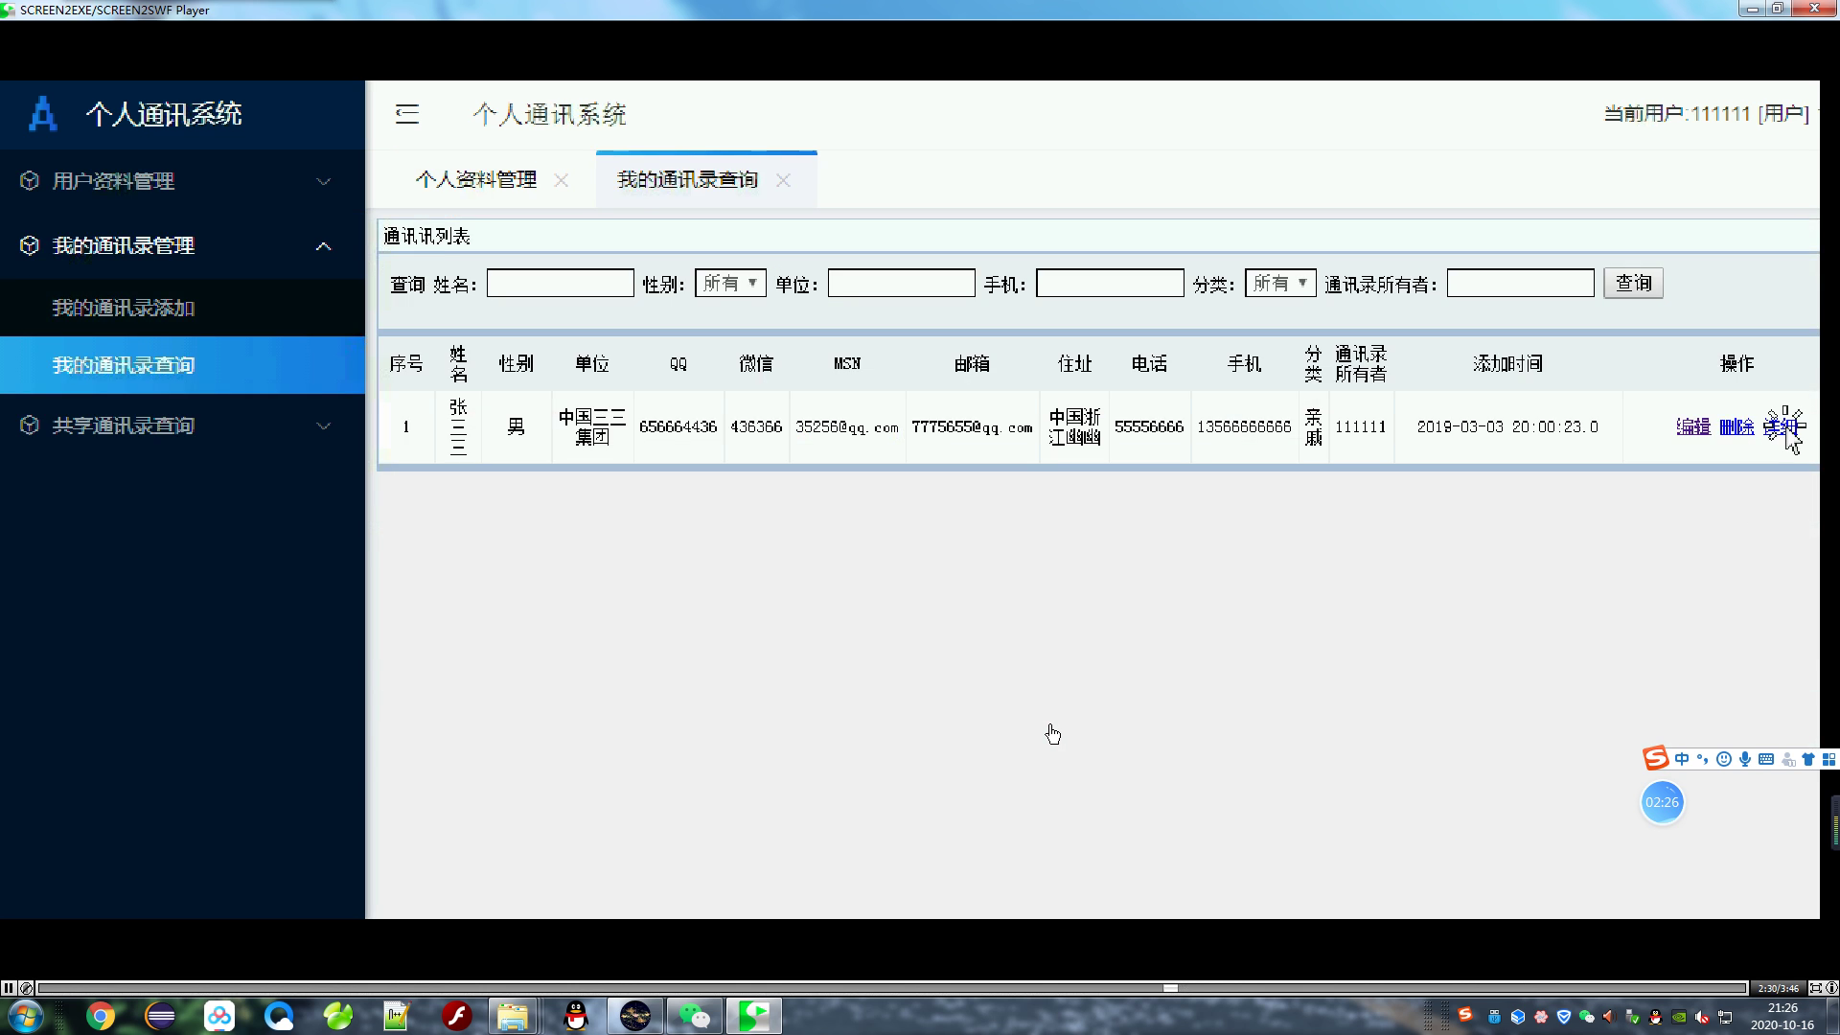Focus the 单位 search field
1840x1035 pixels.
pos(902,283)
